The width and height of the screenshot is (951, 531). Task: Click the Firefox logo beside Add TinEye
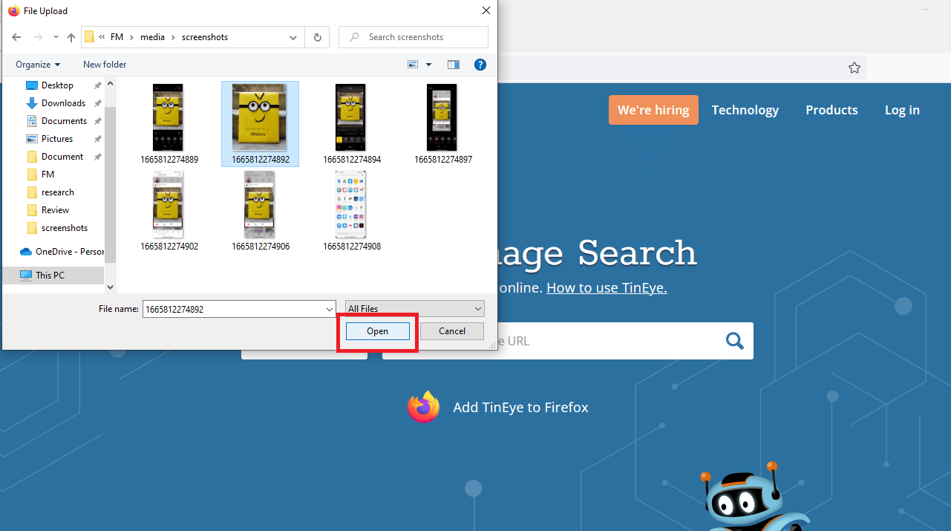tap(423, 407)
